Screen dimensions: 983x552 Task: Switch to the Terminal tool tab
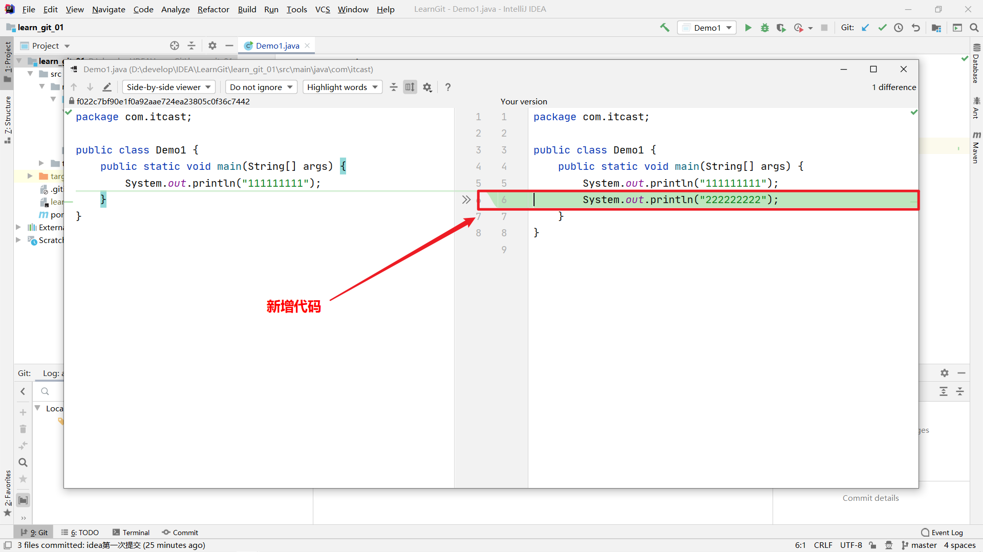(x=131, y=533)
